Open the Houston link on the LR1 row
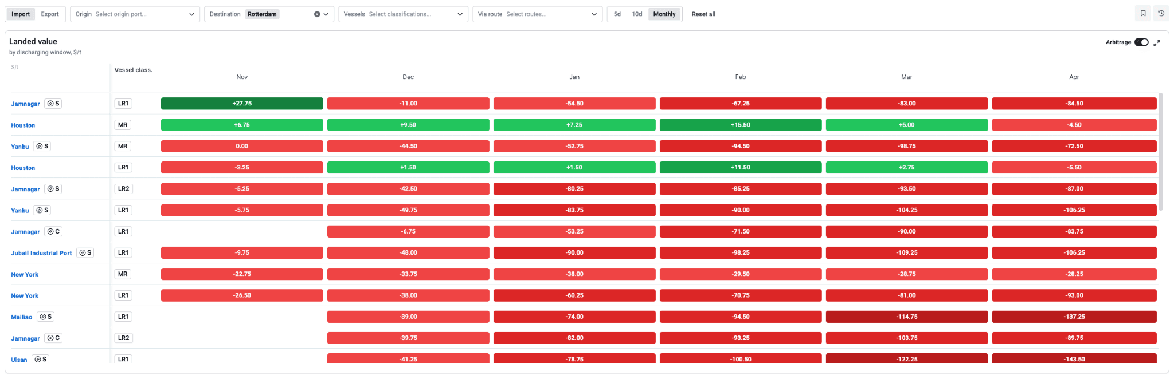Image resolution: width=1174 pixels, height=379 pixels. (x=23, y=168)
